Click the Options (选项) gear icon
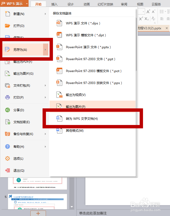This screenshot has width=170, height=216. click(8, 158)
